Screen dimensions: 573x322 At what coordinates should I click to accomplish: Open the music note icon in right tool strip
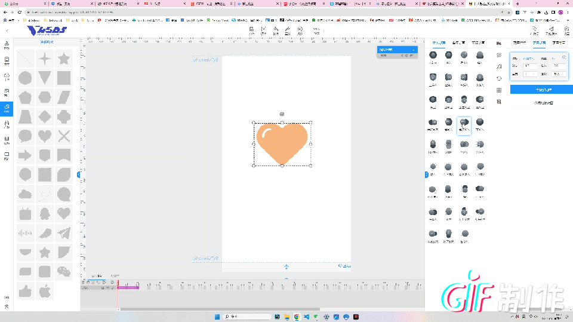[499, 66]
